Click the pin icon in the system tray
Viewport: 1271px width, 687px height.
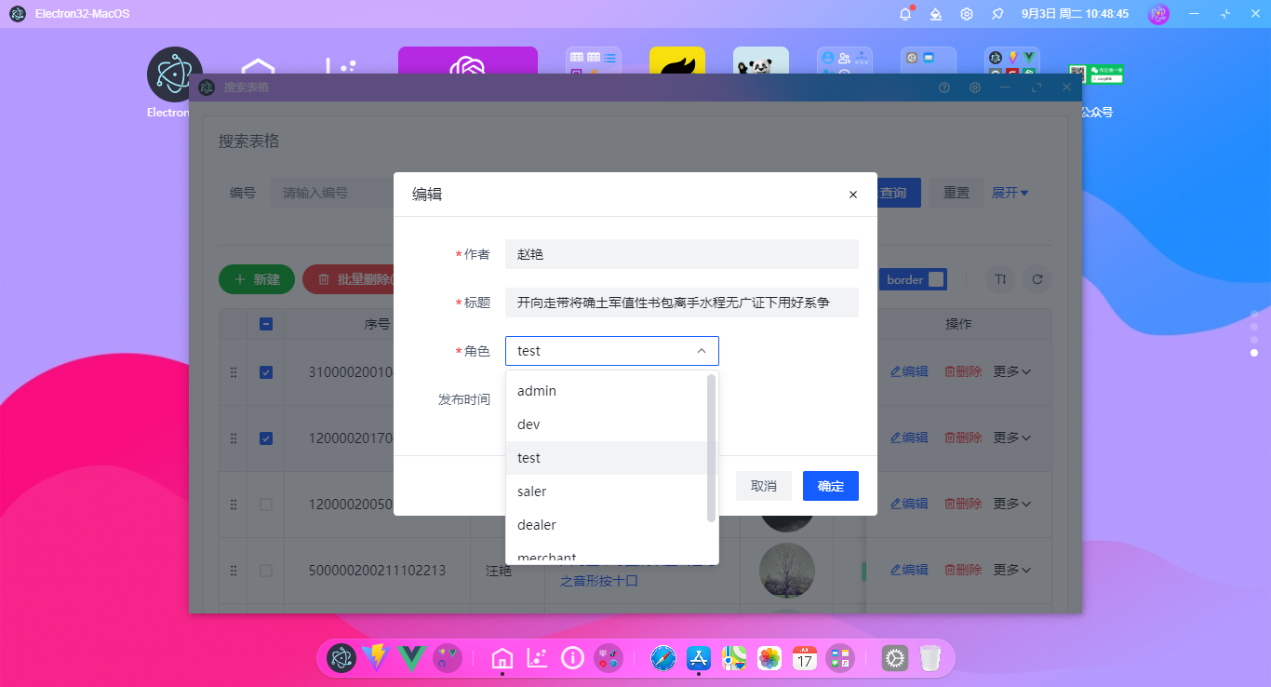(x=996, y=13)
